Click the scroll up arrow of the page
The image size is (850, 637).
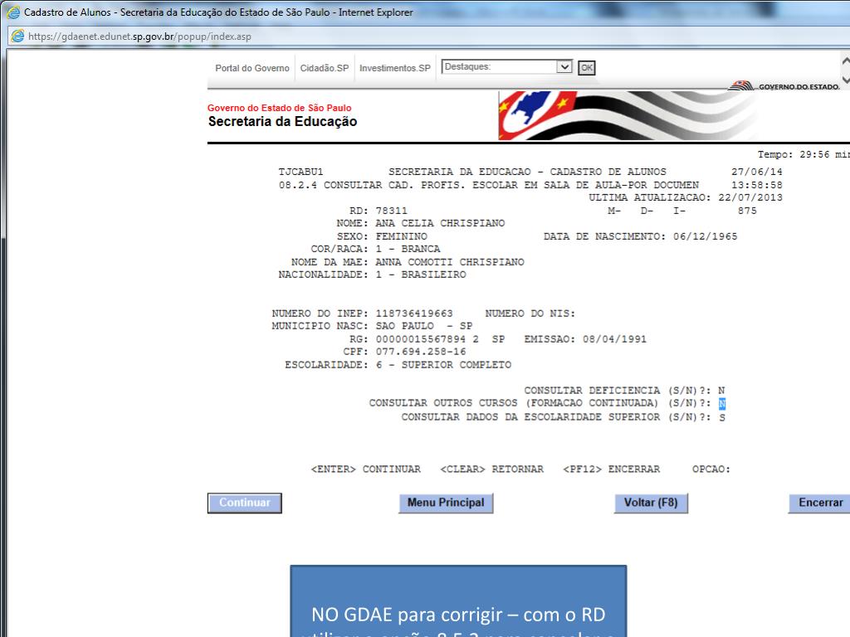[x=845, y=62]
